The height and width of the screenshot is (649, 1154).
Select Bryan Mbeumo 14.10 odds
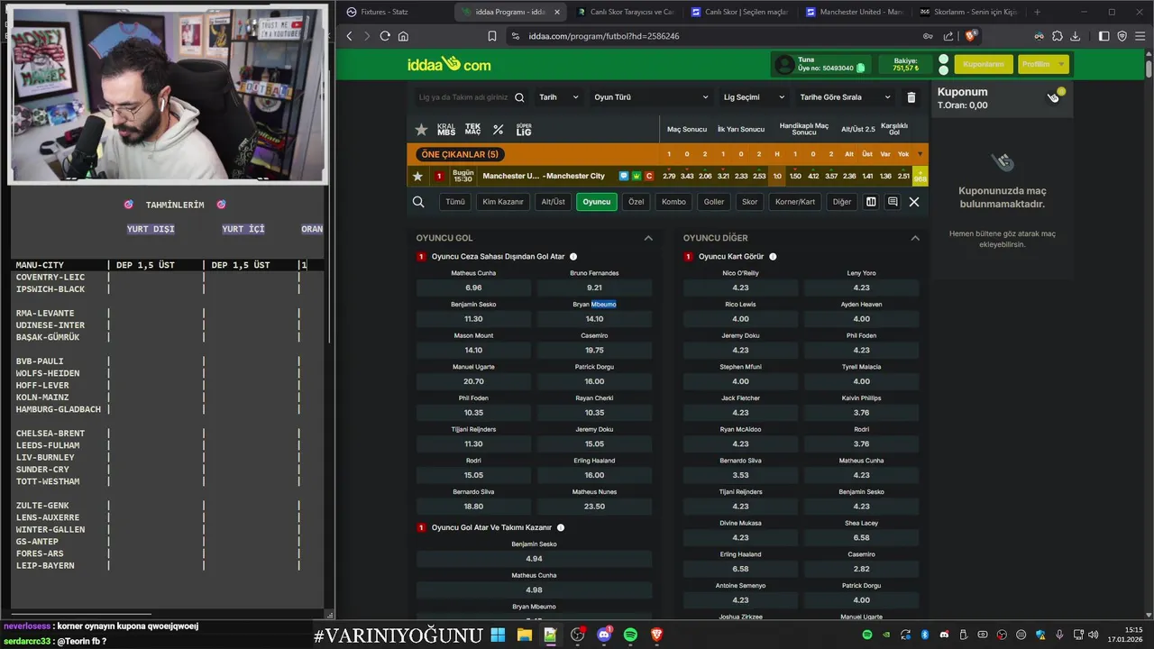[594, 319]
